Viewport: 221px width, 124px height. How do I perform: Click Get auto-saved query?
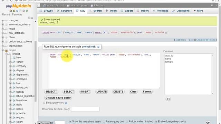[x=58, y=98]
